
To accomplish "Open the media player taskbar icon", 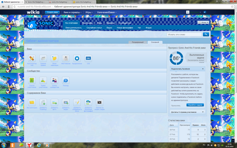I will click(47, 145).
